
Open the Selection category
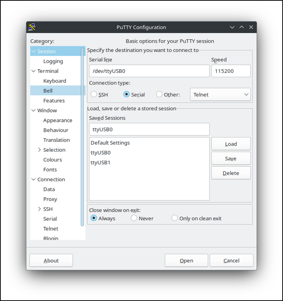click(54, 150)
